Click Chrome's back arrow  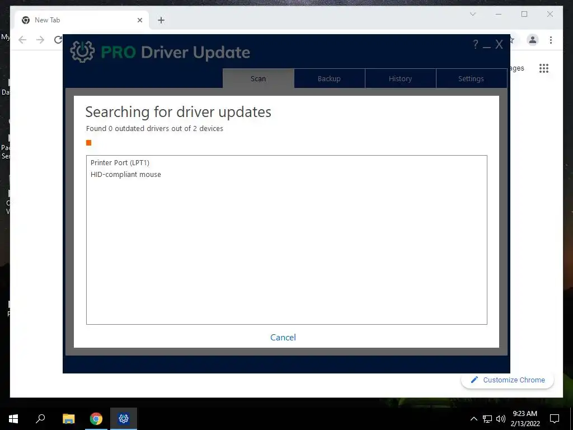[x=22, y=40]
